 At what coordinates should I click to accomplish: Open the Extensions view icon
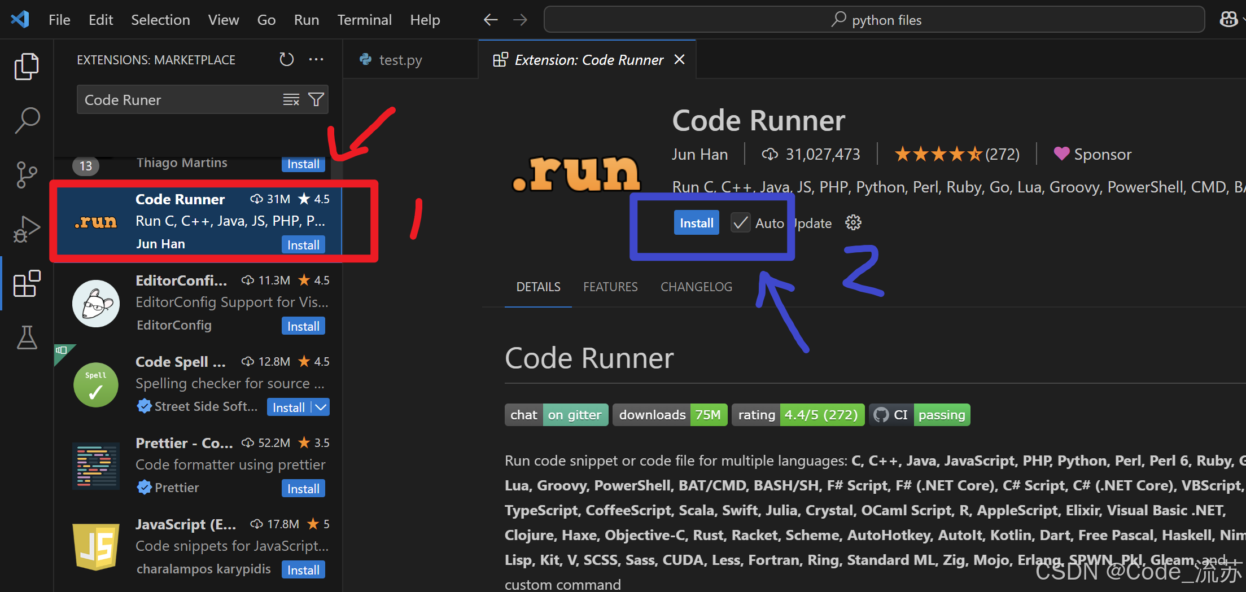(27, 283)
